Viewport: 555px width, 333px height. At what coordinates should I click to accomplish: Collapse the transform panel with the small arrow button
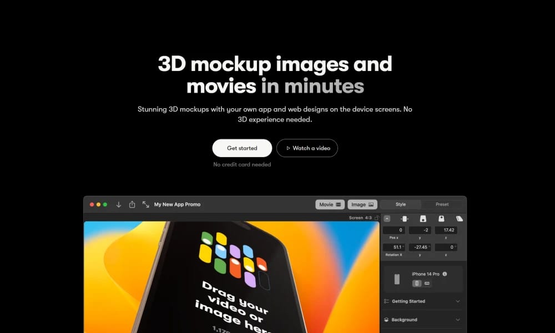coord(387,219)
